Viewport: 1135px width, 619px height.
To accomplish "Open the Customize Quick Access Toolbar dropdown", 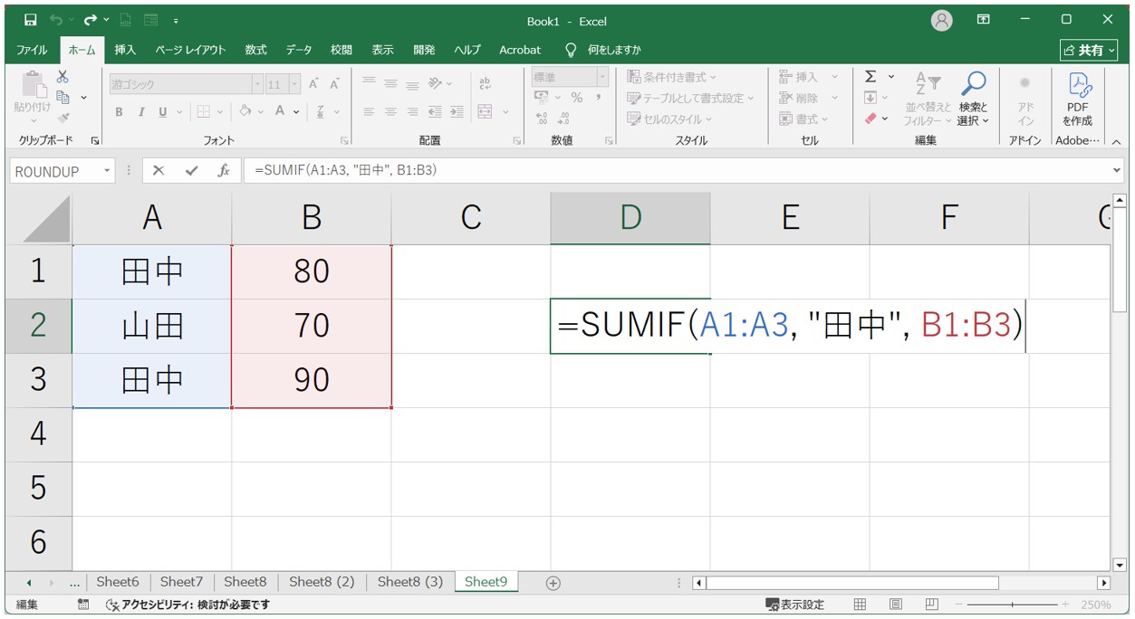I will coord(175,20).
